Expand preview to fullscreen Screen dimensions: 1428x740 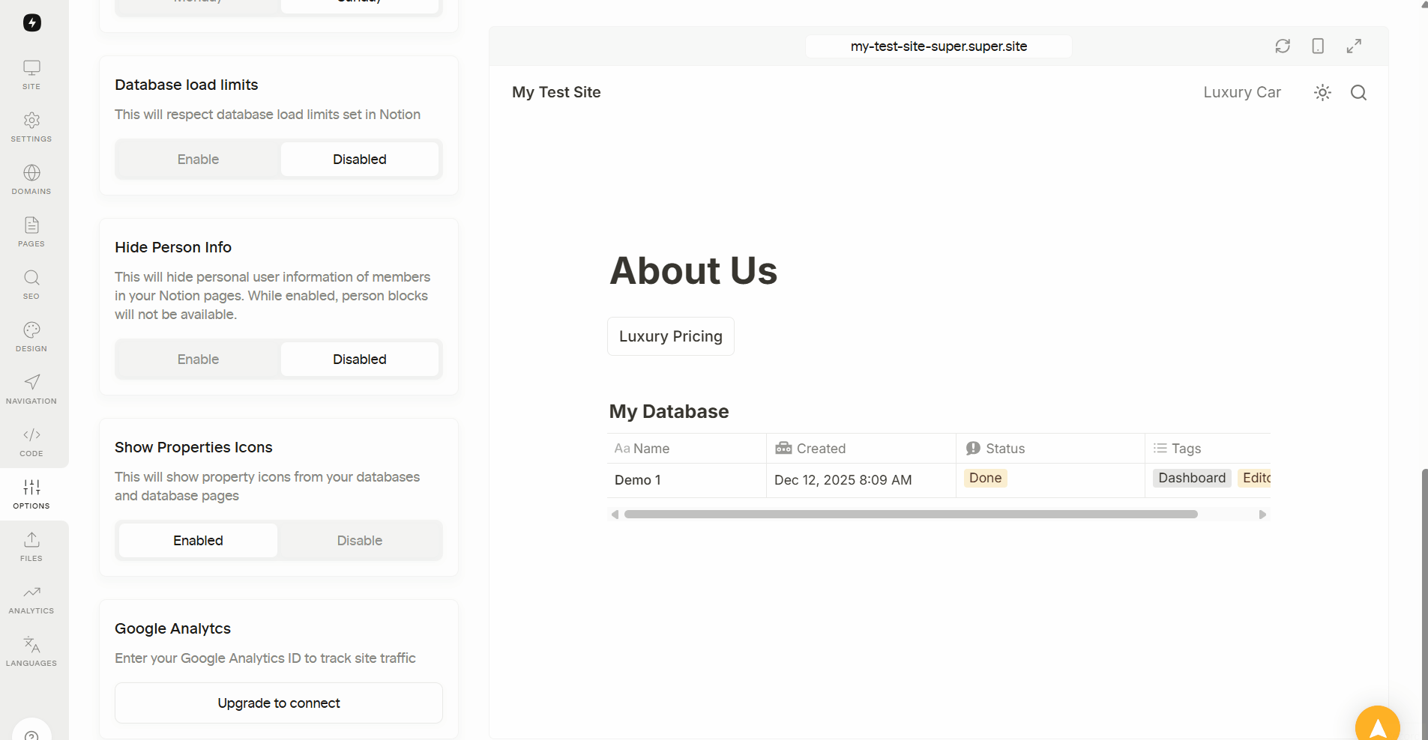1354,46
